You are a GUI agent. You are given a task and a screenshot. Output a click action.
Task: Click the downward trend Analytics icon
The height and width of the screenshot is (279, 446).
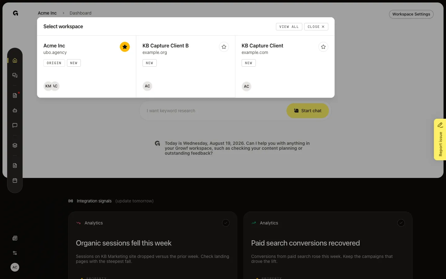click(78, 223)
